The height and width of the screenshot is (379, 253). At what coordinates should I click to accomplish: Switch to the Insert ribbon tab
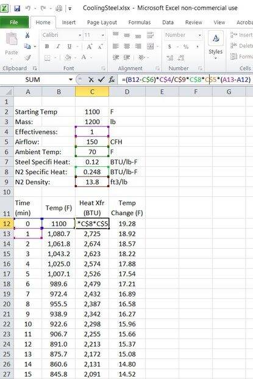coord(69,23)
